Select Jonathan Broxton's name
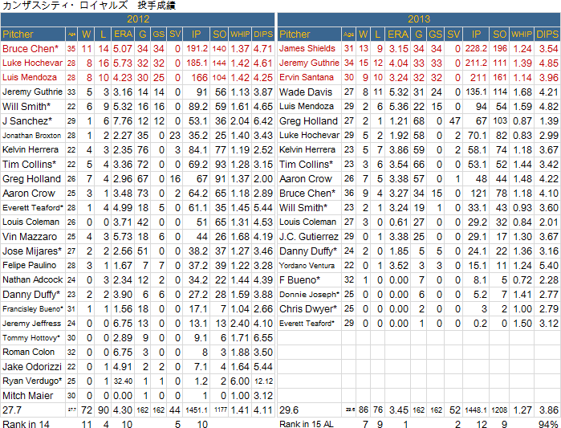The width and height of the screenshot is (561, 428). tap(32, 136)
